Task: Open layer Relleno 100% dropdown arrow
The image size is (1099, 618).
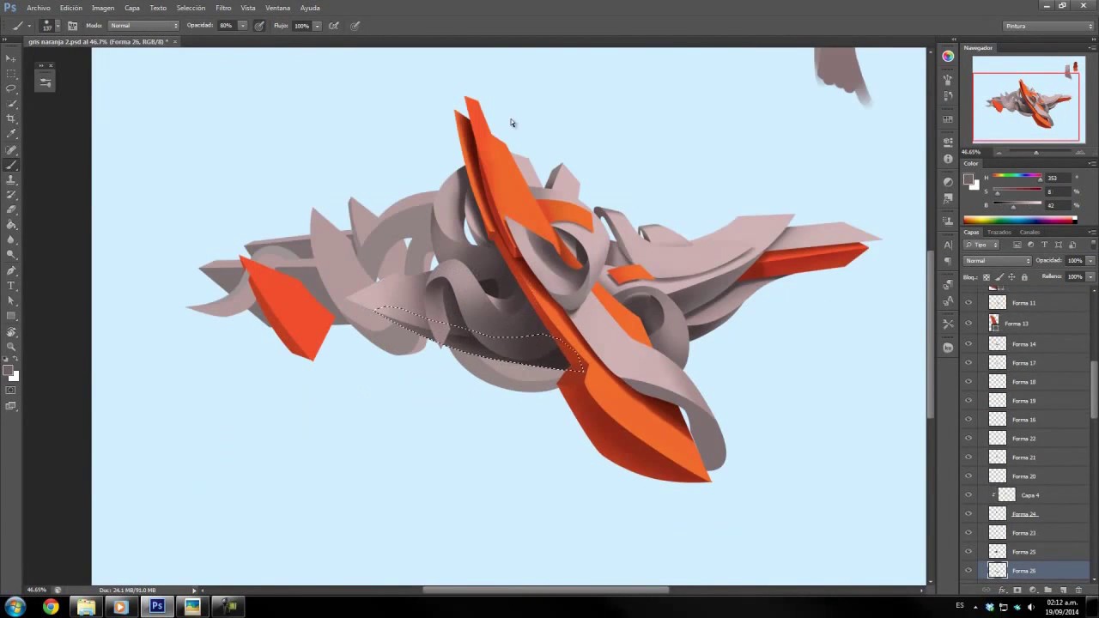Action: [1090, 277]
